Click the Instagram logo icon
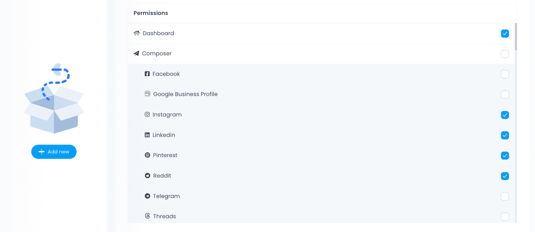The height and width of the screenshot is (232, 535). coord(147,114)
